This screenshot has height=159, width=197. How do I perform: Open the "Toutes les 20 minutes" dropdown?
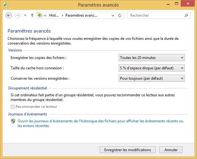[152, 58]
